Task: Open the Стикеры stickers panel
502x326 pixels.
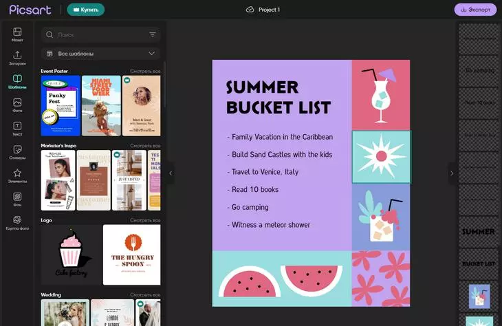Action: point(17,152)
